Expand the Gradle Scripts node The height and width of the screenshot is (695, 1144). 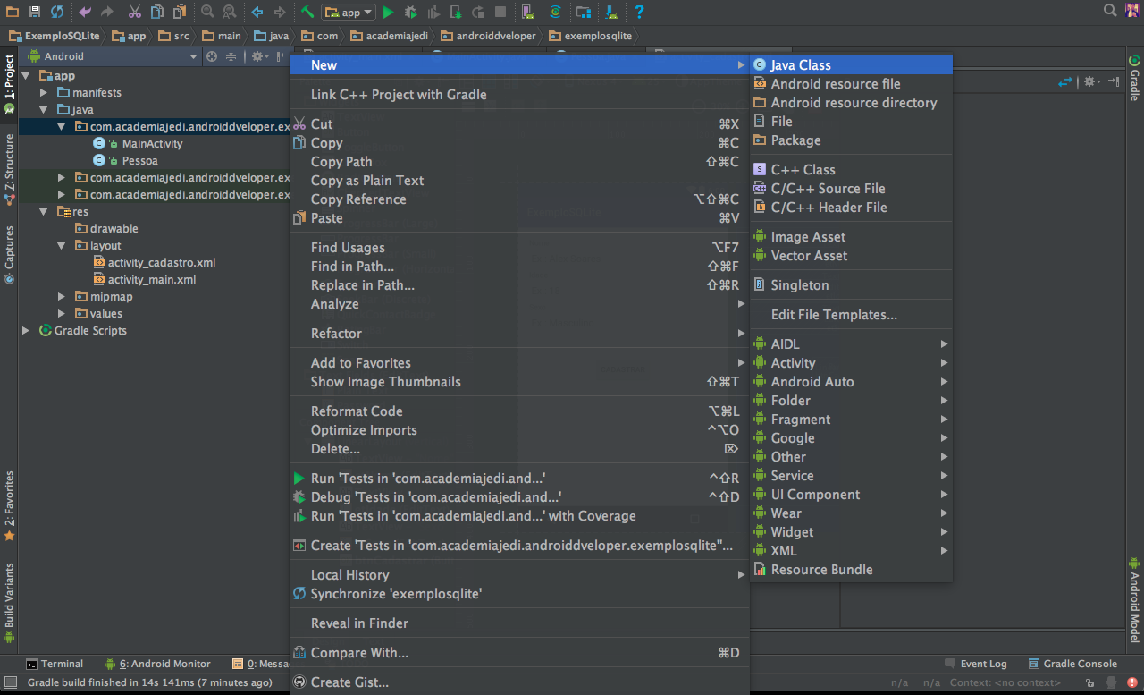click(26, 331)
